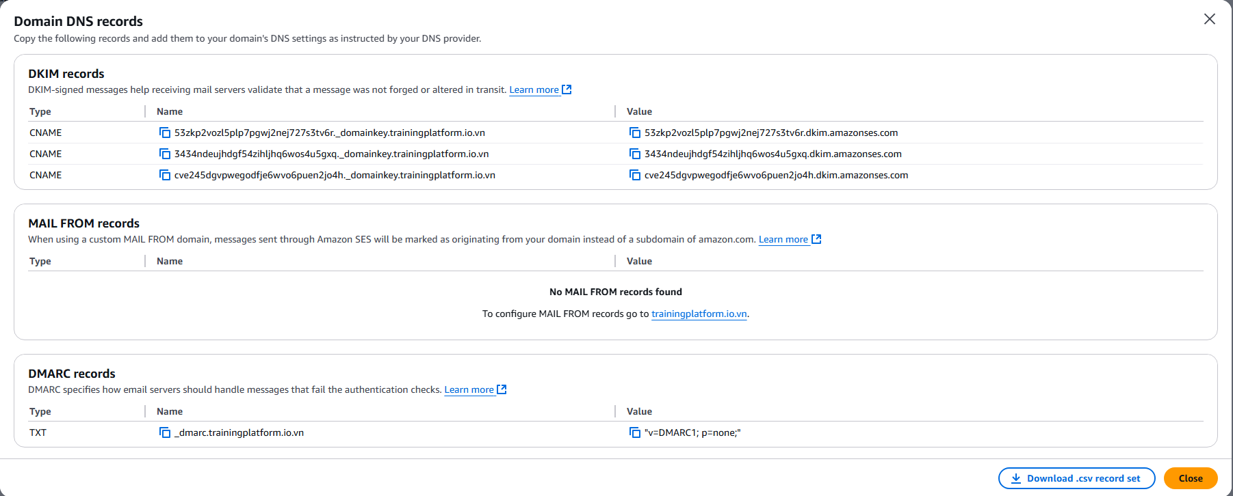Click the external link icon beside DKIM Learn more
1233x496 pixels.
[x=567, y=89]
